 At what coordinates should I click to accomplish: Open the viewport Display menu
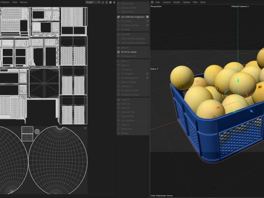point(177,2)
